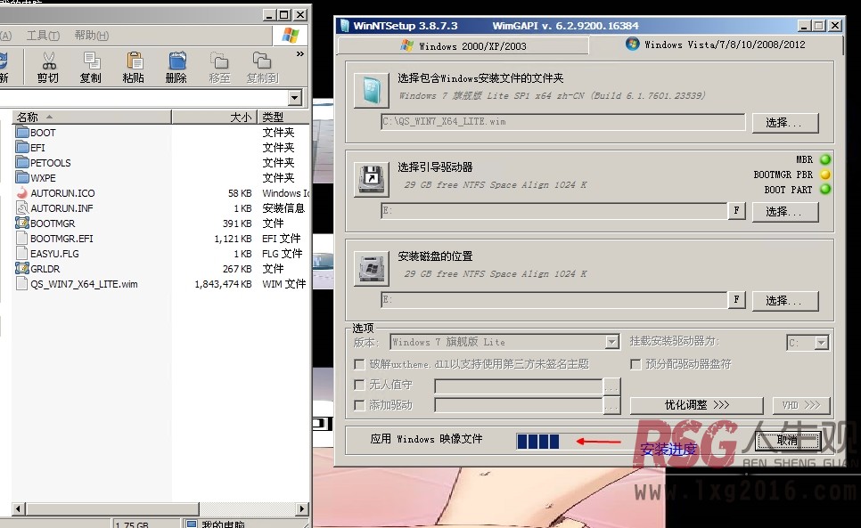
Task: Select the EFI folder icon
Action: pos(22,148)
